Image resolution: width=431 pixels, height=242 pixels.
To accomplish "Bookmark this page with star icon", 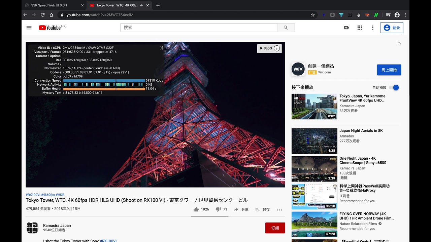I will [x=313, y=15].
